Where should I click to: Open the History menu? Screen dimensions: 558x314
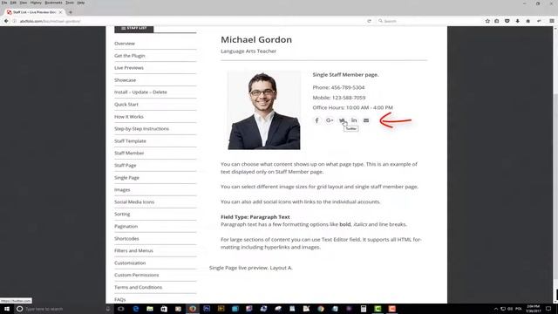pyautogui.click(x=36, y=3)
